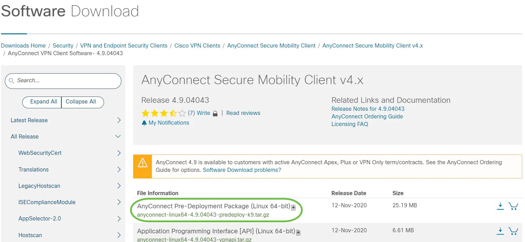Click the star rating
Screen dimensions: 525x242
click(x=164, y=113)
